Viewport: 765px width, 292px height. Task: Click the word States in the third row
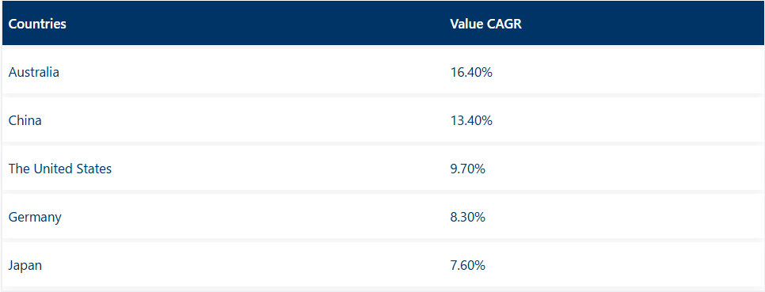(x=95, y=169)
